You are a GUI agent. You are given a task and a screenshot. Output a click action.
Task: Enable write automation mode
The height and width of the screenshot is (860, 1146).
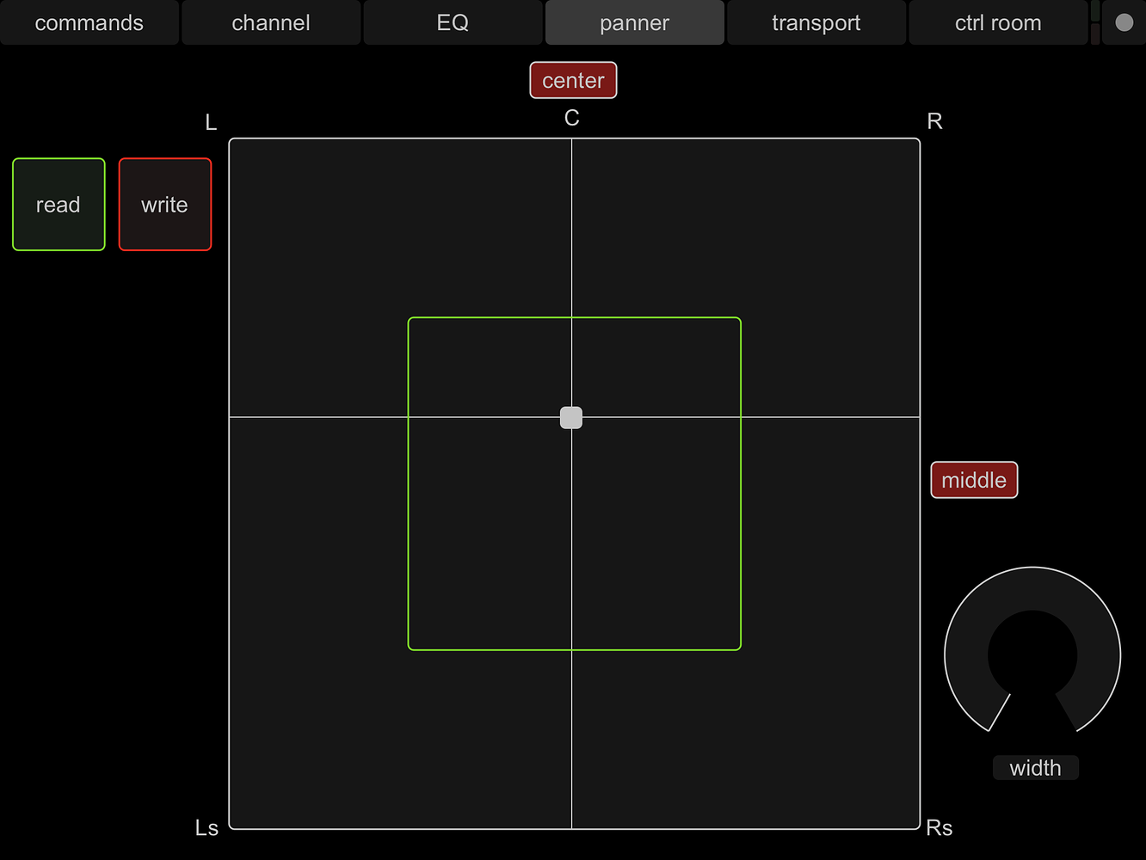pyautogui.click(x=164, y=204)
